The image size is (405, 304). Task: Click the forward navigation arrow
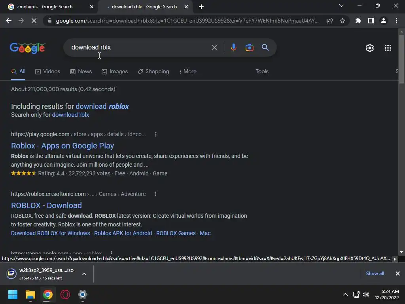(x=21, y=21)
